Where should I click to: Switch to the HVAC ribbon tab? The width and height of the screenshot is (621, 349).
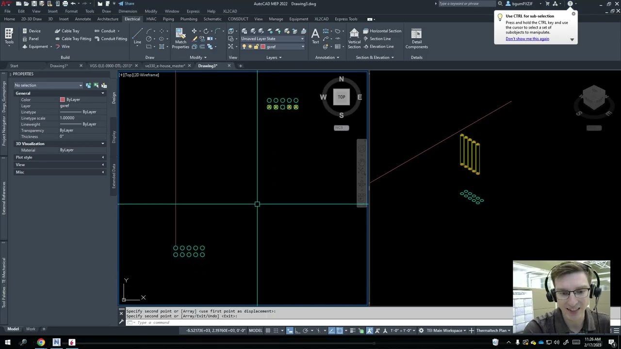[151, 19]
